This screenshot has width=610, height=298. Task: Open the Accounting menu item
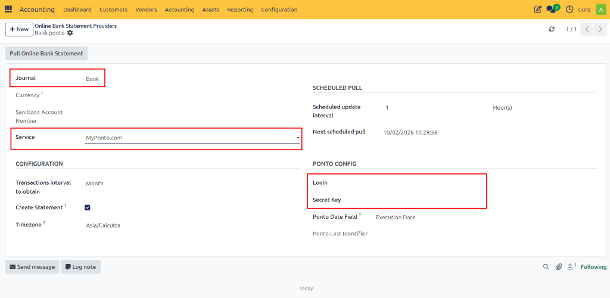coord(179,10)
